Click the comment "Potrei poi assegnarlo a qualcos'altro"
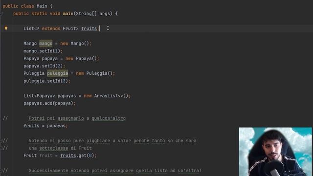Image resolution: width=313 pixels, height=176 pixels. (77, 118)
